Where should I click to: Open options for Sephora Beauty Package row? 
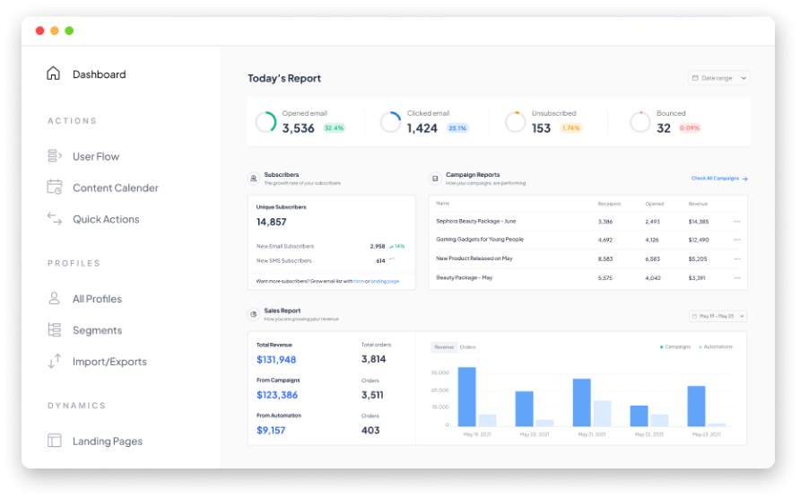pos(737,222)
